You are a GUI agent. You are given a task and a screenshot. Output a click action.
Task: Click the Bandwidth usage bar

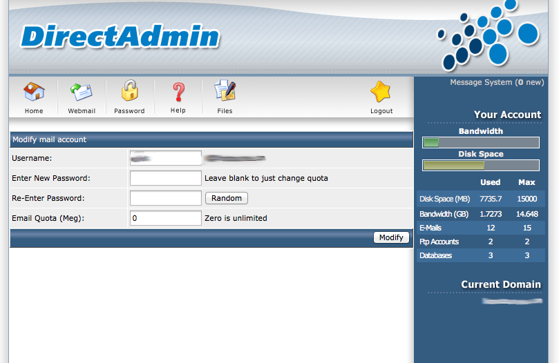point(480,142)
